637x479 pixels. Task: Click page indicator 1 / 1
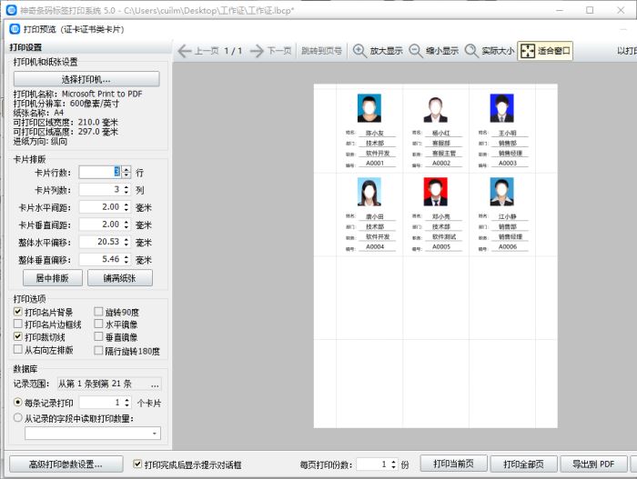pyautogui.click(x=233, y=51)
